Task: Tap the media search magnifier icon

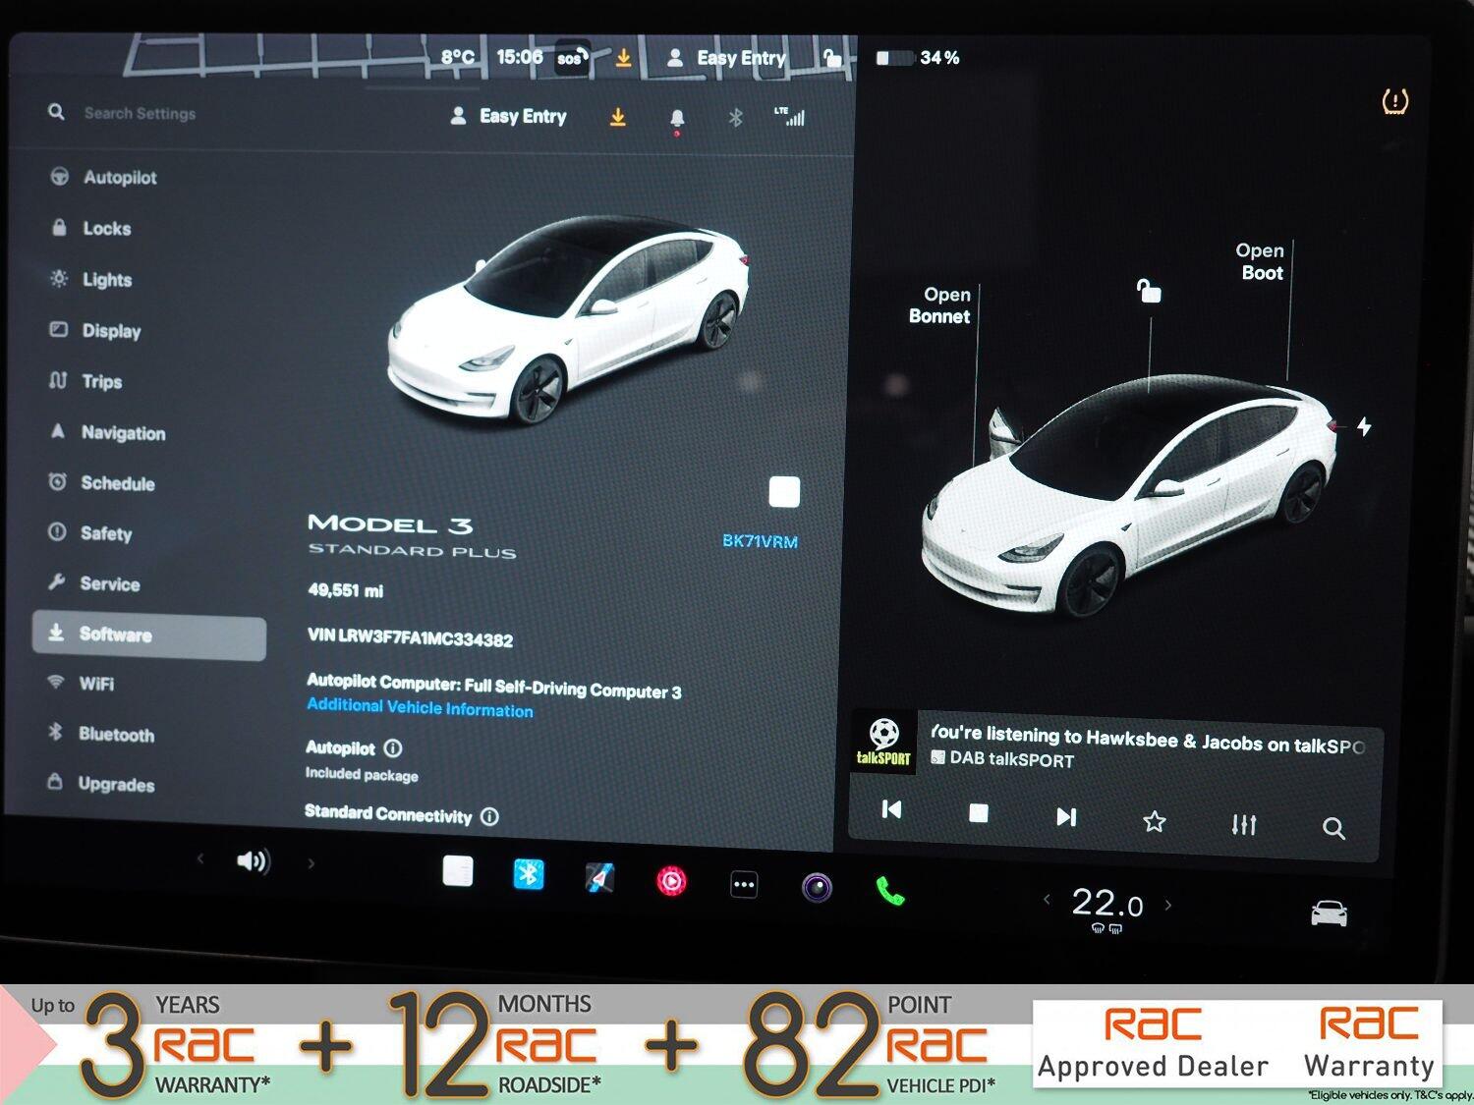Action: coord(1333,828)
